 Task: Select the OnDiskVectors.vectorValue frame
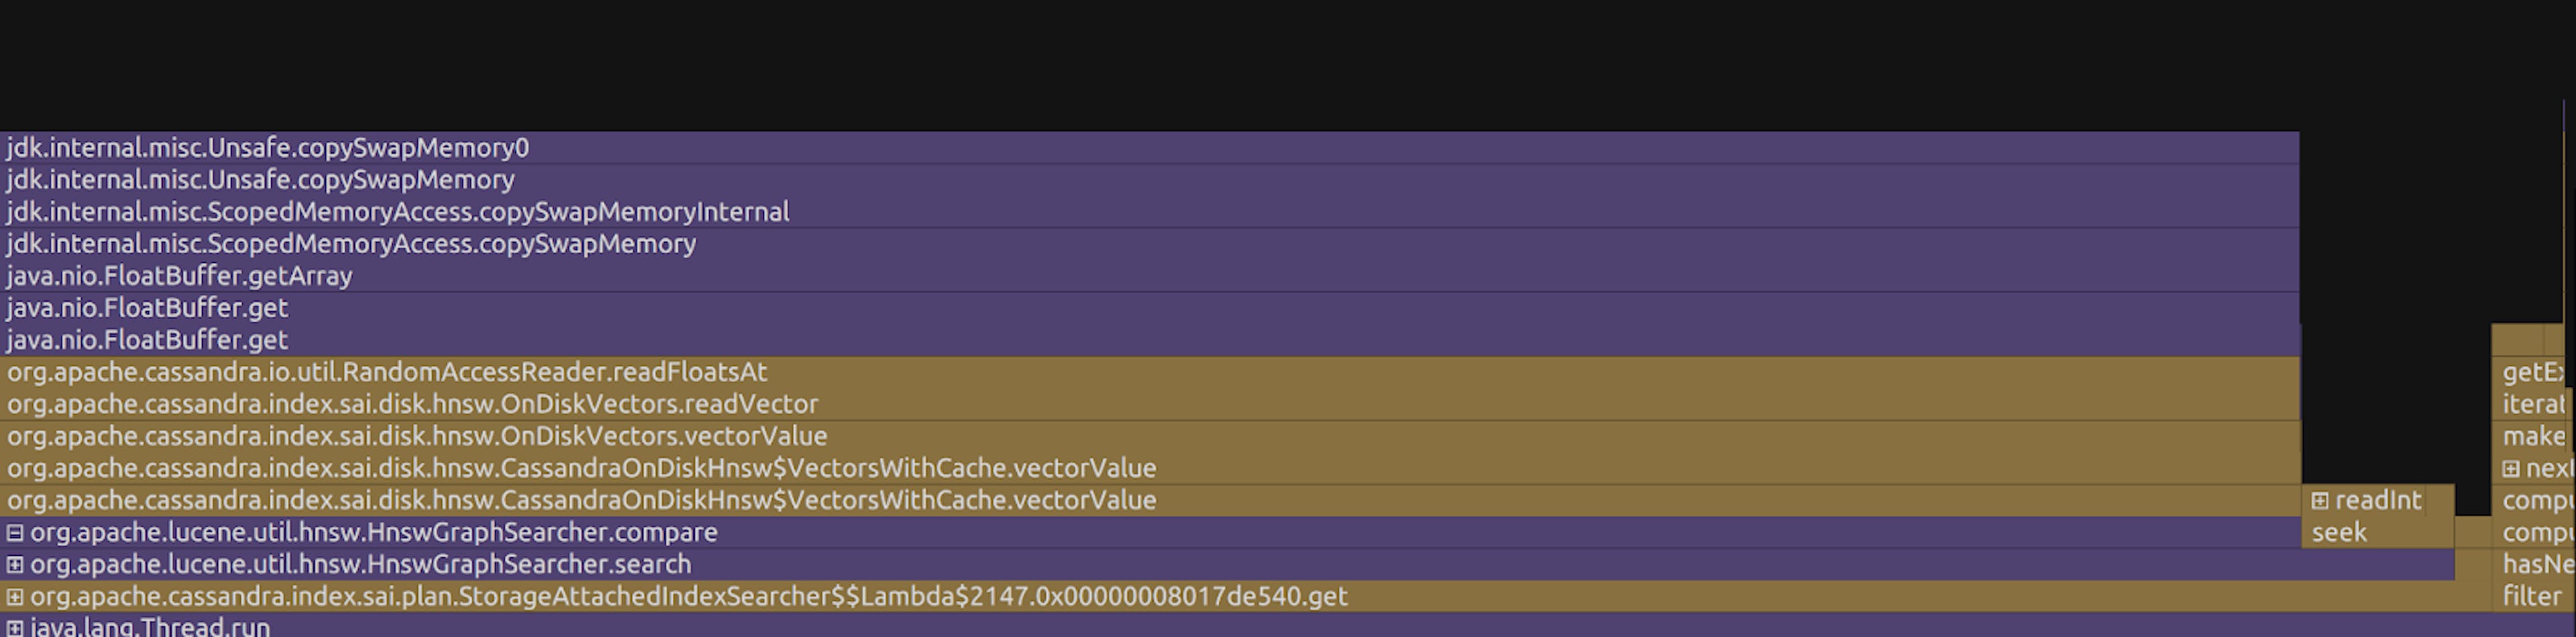coord(1150,436)
